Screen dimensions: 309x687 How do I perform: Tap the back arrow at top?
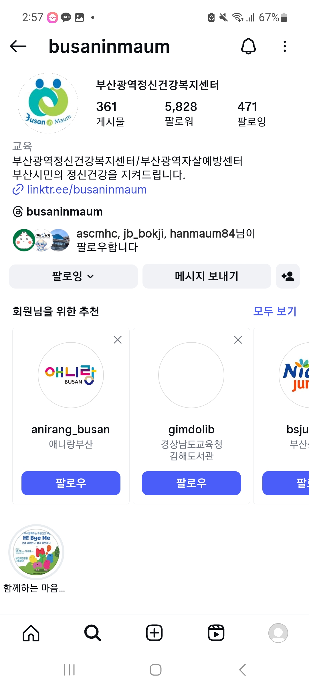pyautogui.click(x=18, y=46)
